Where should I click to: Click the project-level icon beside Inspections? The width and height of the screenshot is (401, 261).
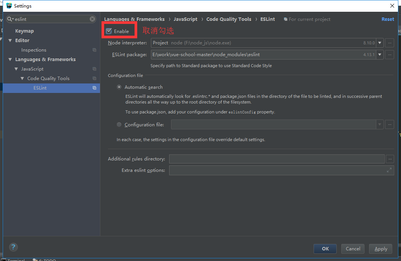[x=94, y=50]
